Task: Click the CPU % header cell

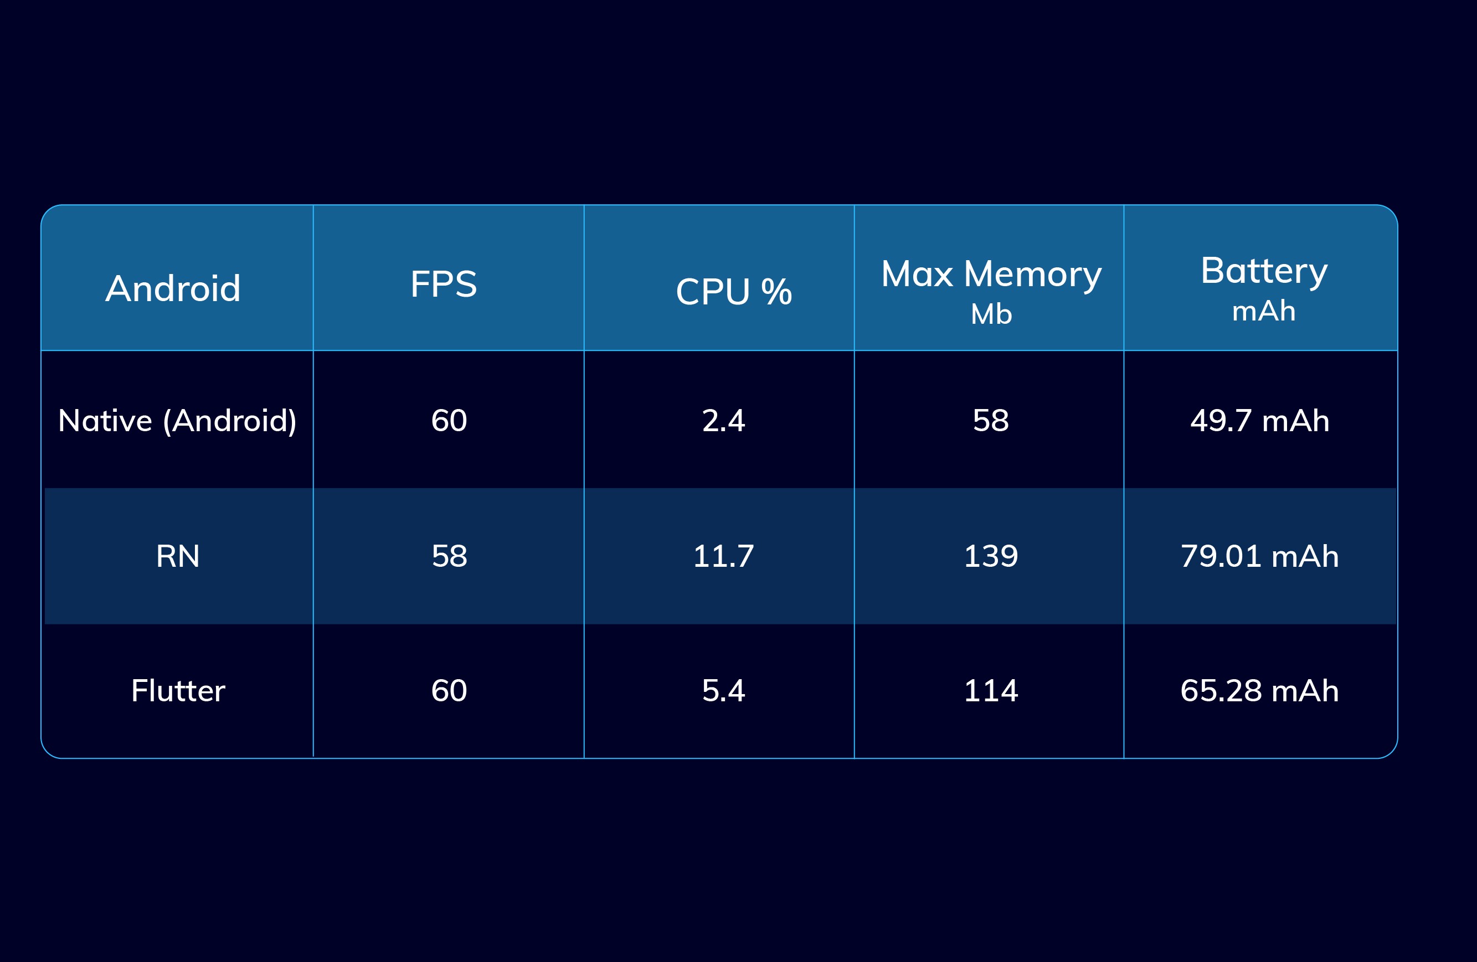Action: point(734,292)
